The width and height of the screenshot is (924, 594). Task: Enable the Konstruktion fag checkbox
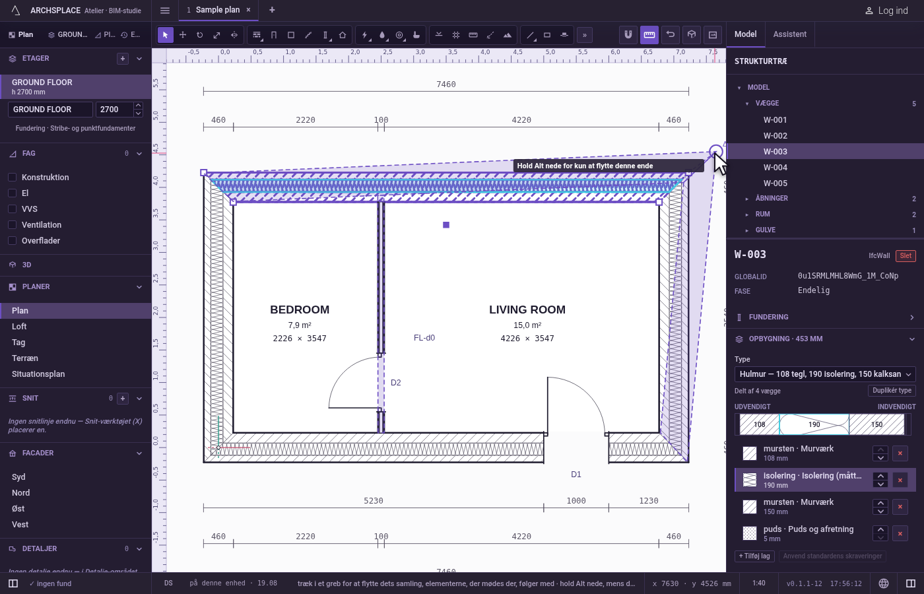pyautogui.click(x=12, y=177)
